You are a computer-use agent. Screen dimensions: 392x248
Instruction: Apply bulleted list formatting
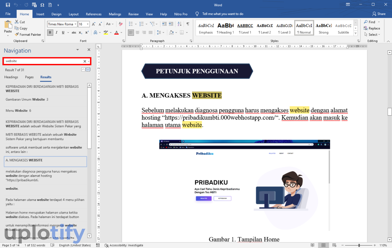(131, 24)
